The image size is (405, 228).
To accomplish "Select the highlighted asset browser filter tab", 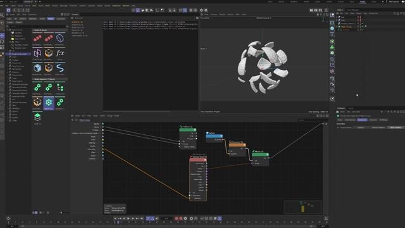I will [51, 18].
